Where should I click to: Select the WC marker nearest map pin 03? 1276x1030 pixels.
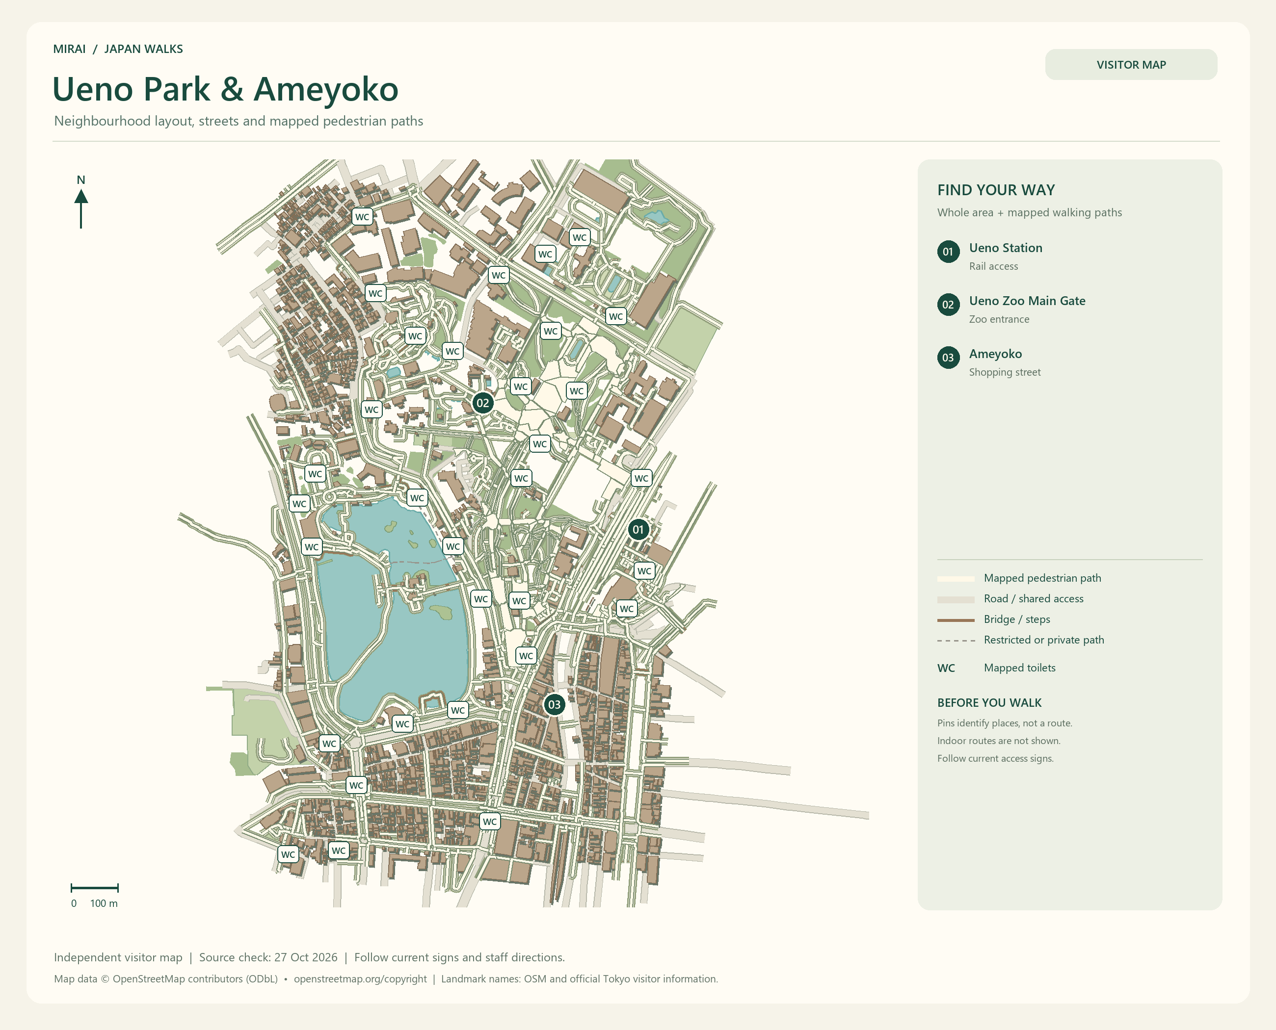pos(526,656)
